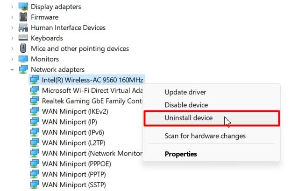Click the Monitors category icon
Viewport: 305px width, 191px height.
[x=23, y=59]
